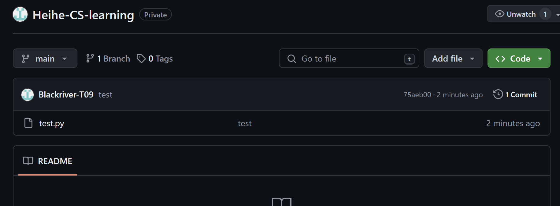Focus the Go to file search field

point(349,59)
